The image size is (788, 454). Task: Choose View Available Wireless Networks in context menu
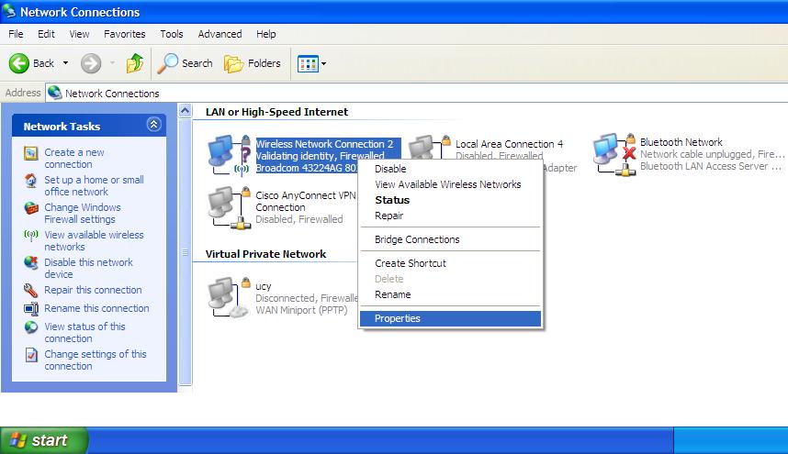450,184
